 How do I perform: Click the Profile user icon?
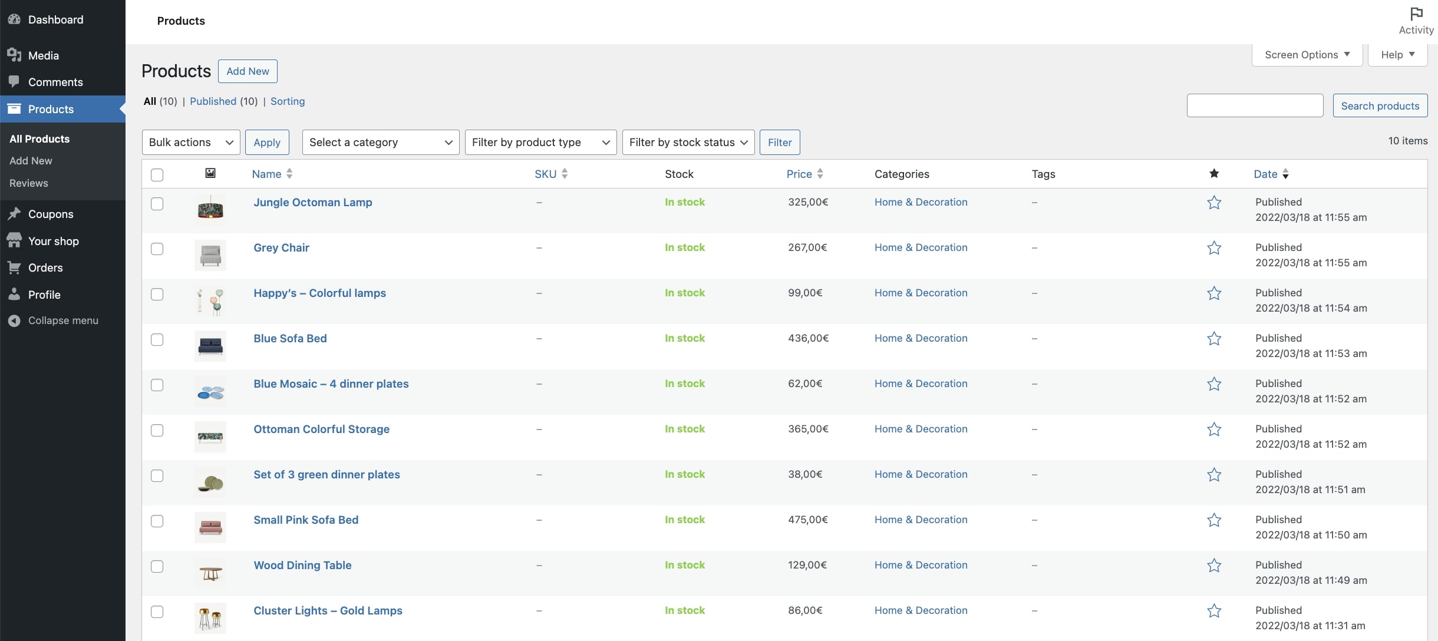(x=14, y=294)
